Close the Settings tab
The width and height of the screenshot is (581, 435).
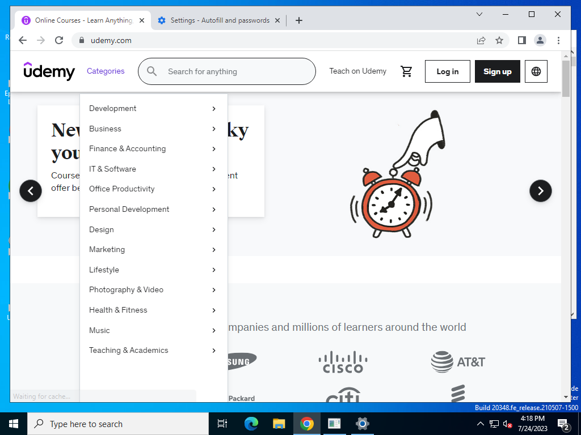[277, 20]
